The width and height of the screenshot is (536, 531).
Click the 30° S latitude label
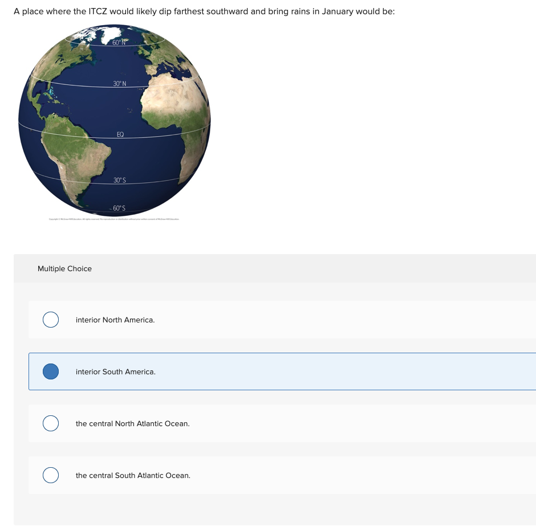click(x=119, y=179)
